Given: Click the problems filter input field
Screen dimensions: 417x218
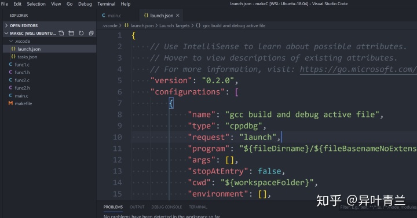Looking at the screenshot, I should click(378, 207).
